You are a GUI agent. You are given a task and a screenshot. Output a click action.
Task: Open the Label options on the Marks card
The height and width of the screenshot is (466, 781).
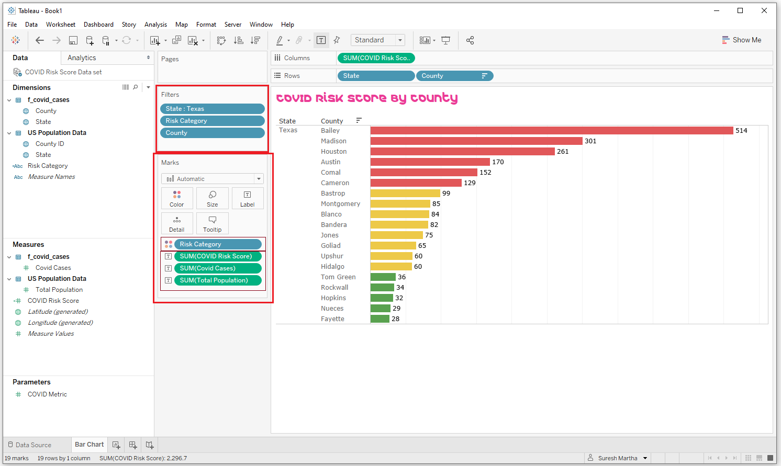247,198
